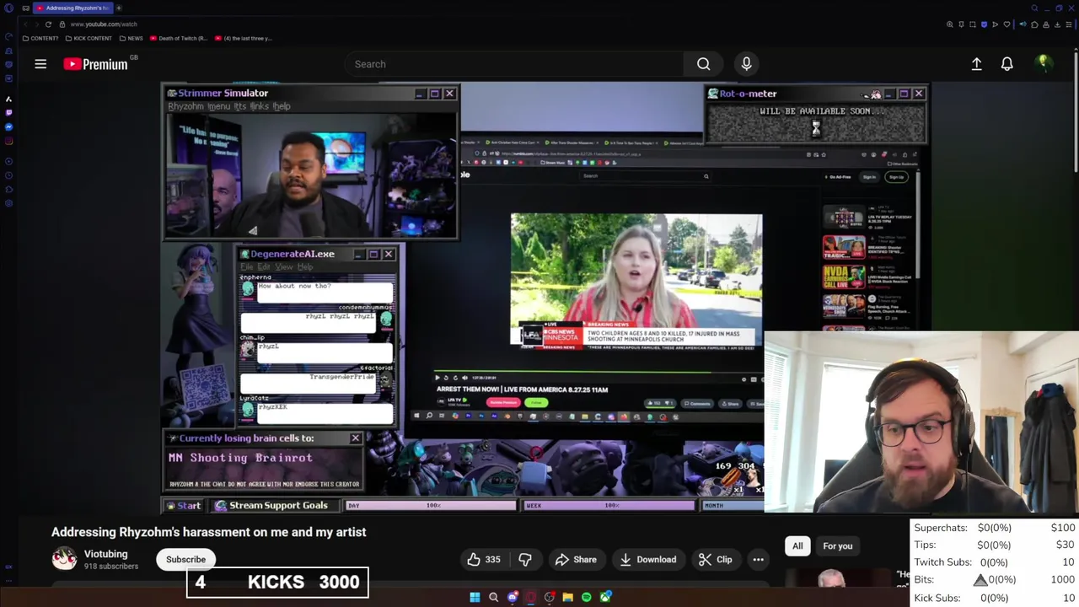The height and width of the screenshot is (607, 1079).
Task: Open File Explorer from the taskbar
Action: (x=567, y=597)
